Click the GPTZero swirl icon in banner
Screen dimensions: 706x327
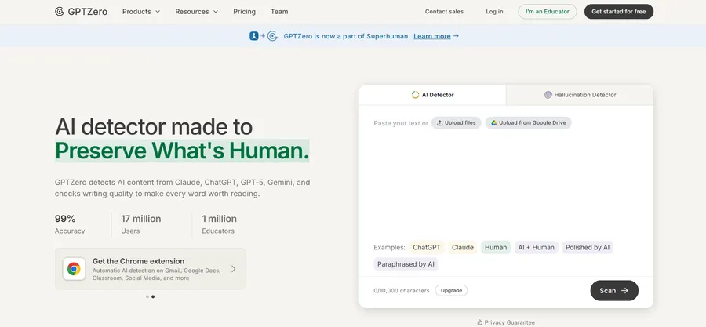coord(272,36)
